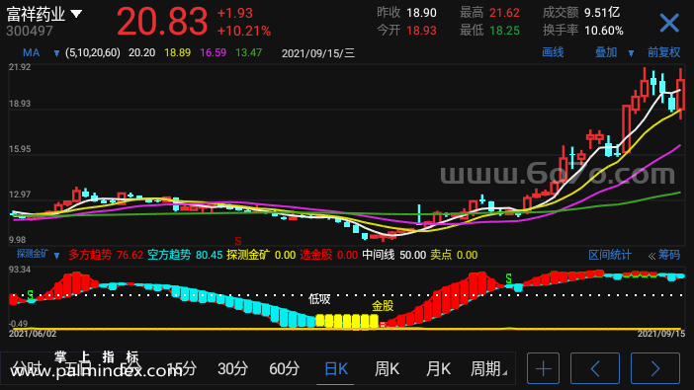Switch to the 周K weekly chart tab
This screenshot has height=390, width=694.
click(x=387, y=368)
